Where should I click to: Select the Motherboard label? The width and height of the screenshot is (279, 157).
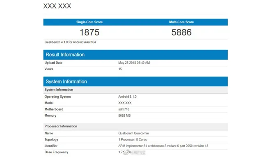coord(54,109)
